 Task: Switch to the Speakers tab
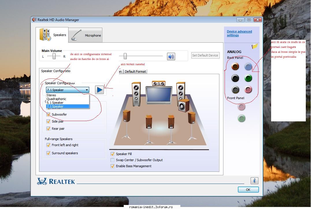(x=52, y=35)
